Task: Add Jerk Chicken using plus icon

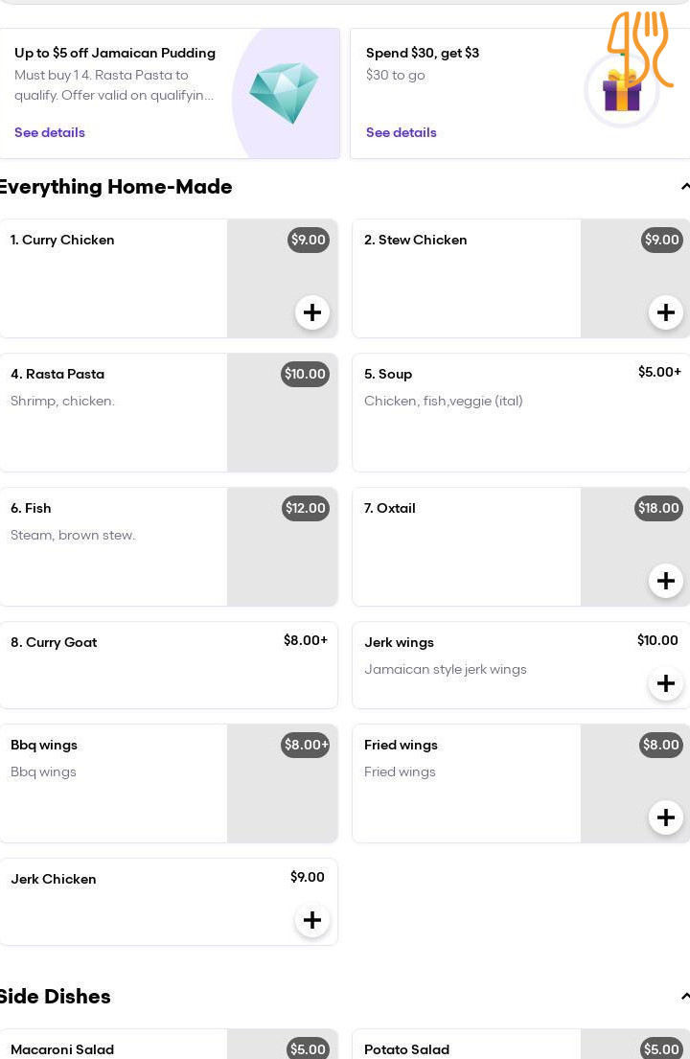Action: point(311,920)
